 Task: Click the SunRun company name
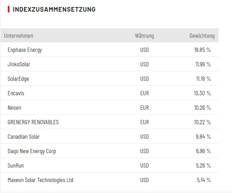click(x=16, y=165)
